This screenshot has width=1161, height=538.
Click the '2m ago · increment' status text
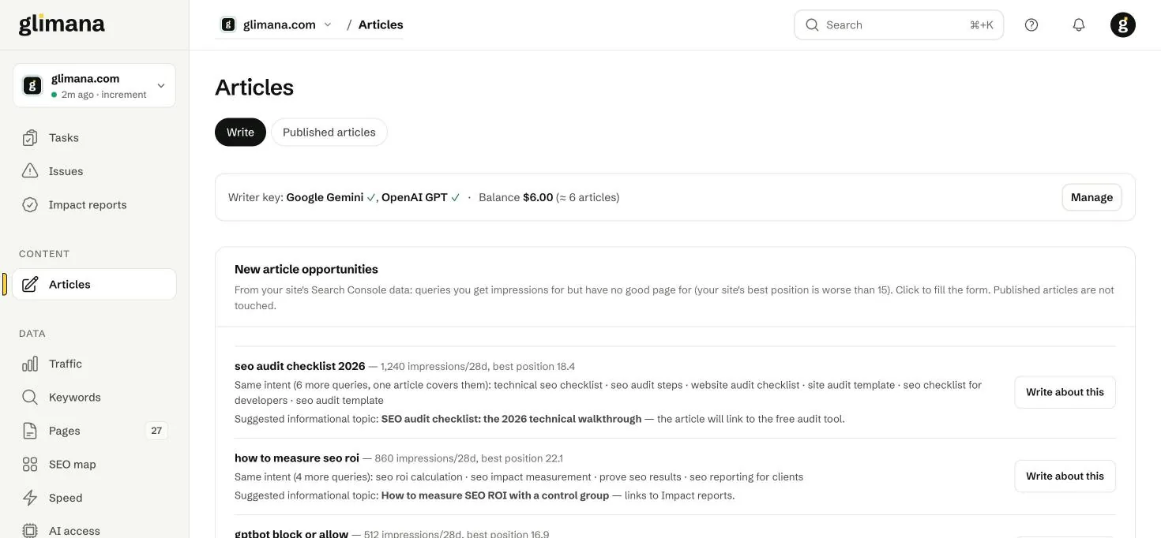click(103, 95)
